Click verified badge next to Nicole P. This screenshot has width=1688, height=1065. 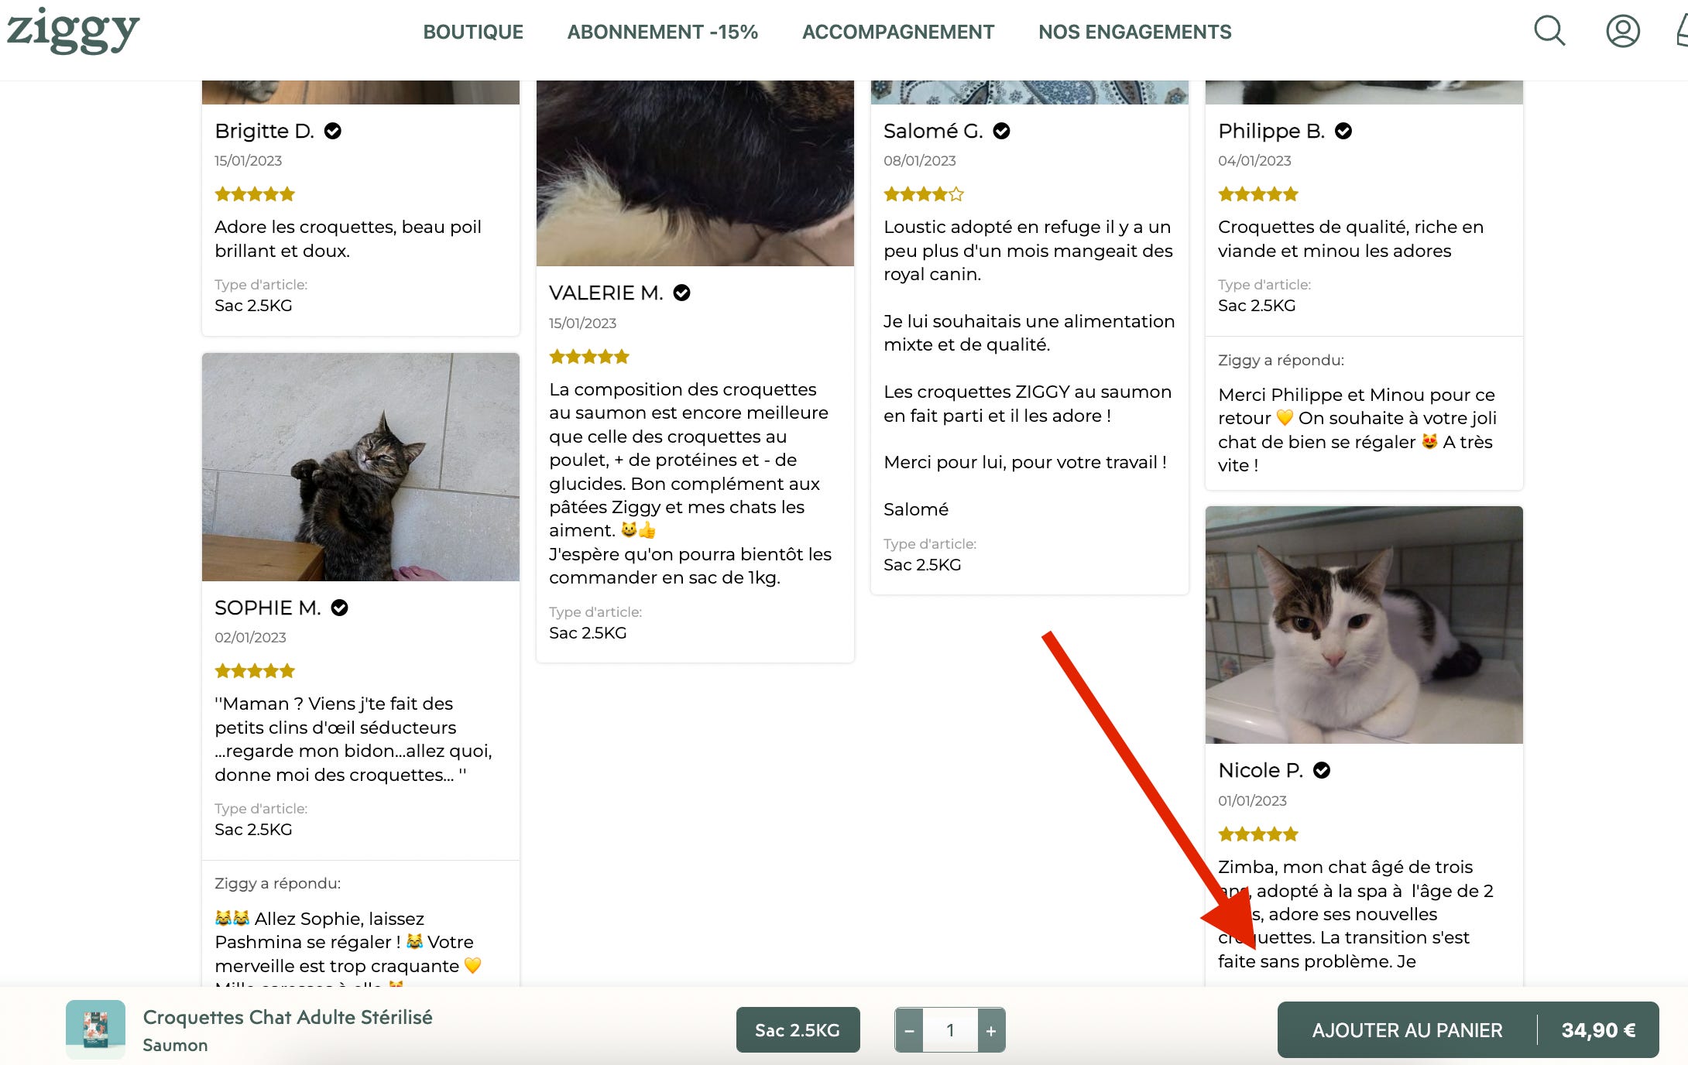coord(1322,770)
